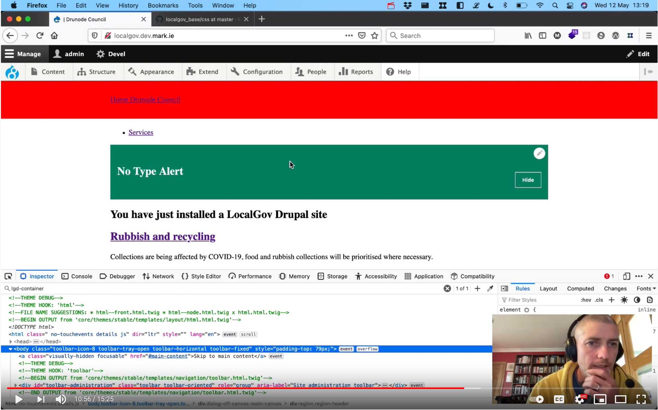Open the Computed sidebar tab
Image resolution: width=658 pixels, height=410 pixels.
580,289
